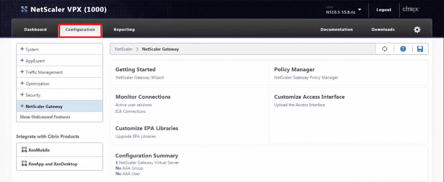Open the Reporting tab

pos(124,30)
